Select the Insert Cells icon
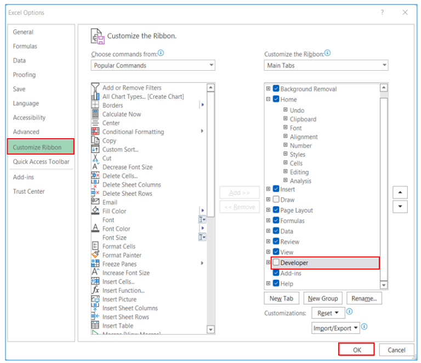This screenshot has height=363, width=421. coord(95,281)
